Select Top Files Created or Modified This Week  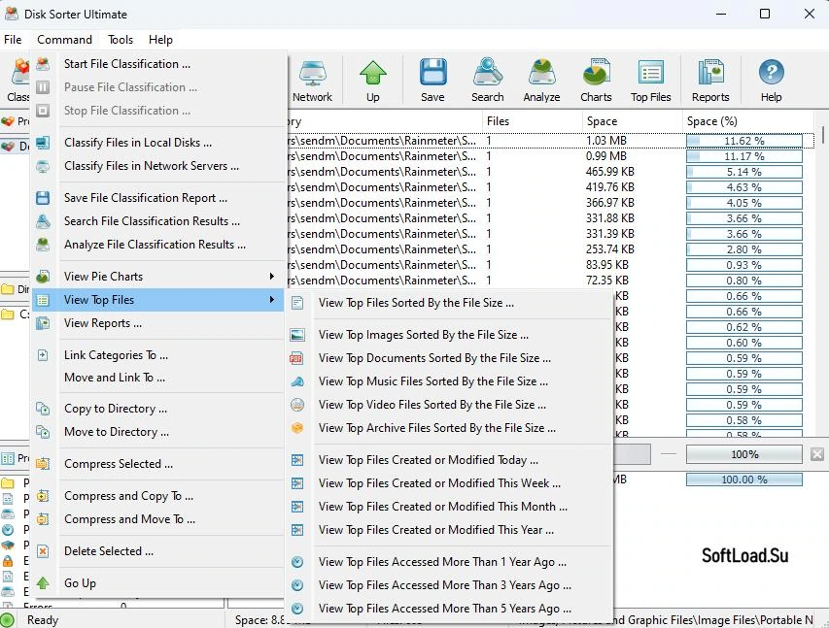[x=449, y=483]
